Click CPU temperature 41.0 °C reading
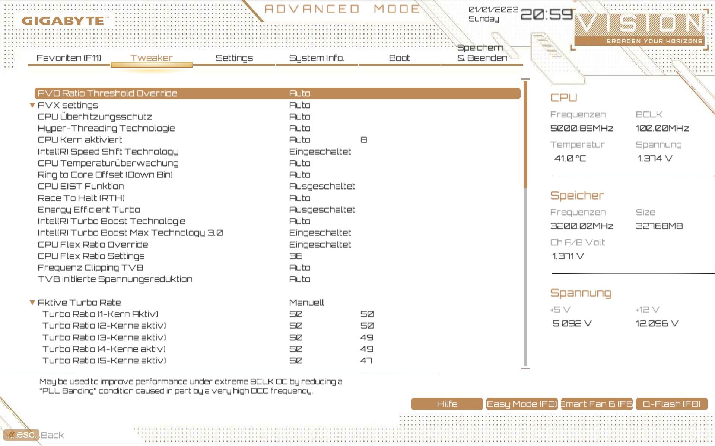Viewport: 715px width, 446px height. tap(570, 158)
